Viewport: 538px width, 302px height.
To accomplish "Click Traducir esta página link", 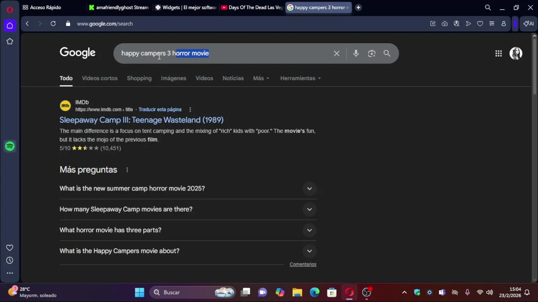I will (x=160, y=109).
